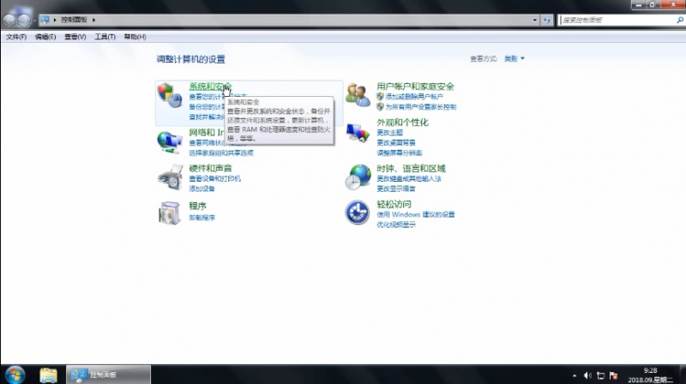Open the User Accounts people icon
Image resolution: width=686 pixels, height=384 pixels.
coord(358,95)
